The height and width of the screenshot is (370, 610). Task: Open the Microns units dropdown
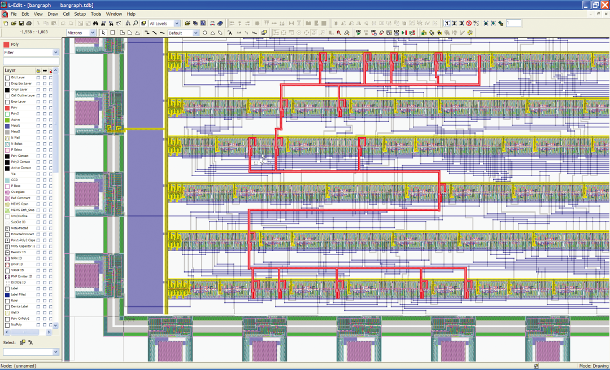click(93, 33)
